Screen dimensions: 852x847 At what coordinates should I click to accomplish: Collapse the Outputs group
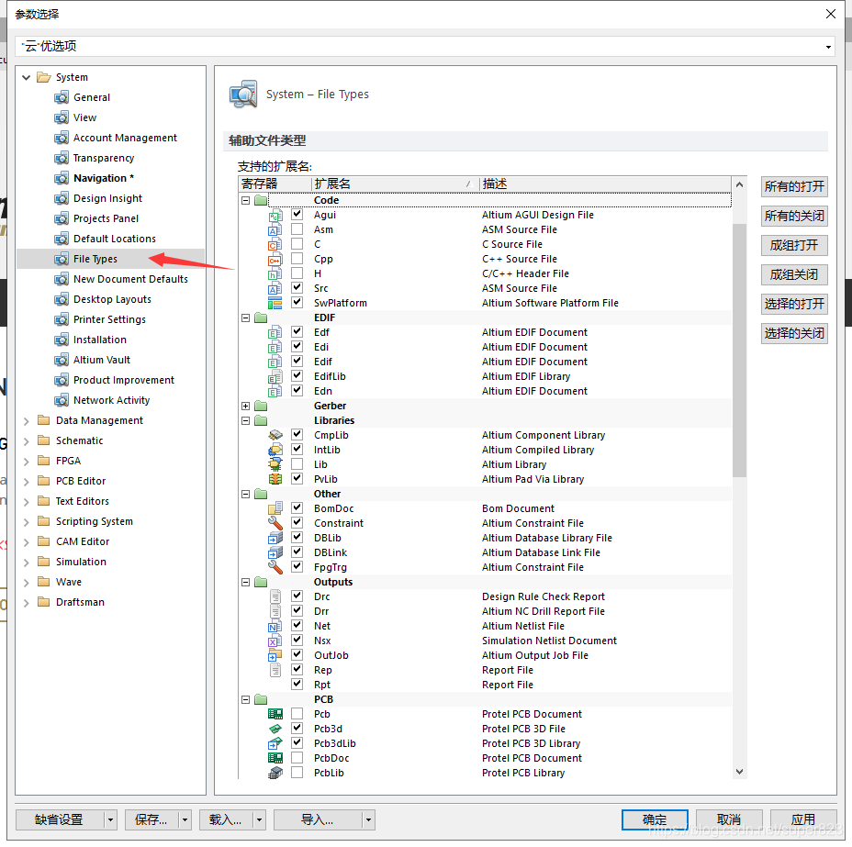click(x=246, y=583)
